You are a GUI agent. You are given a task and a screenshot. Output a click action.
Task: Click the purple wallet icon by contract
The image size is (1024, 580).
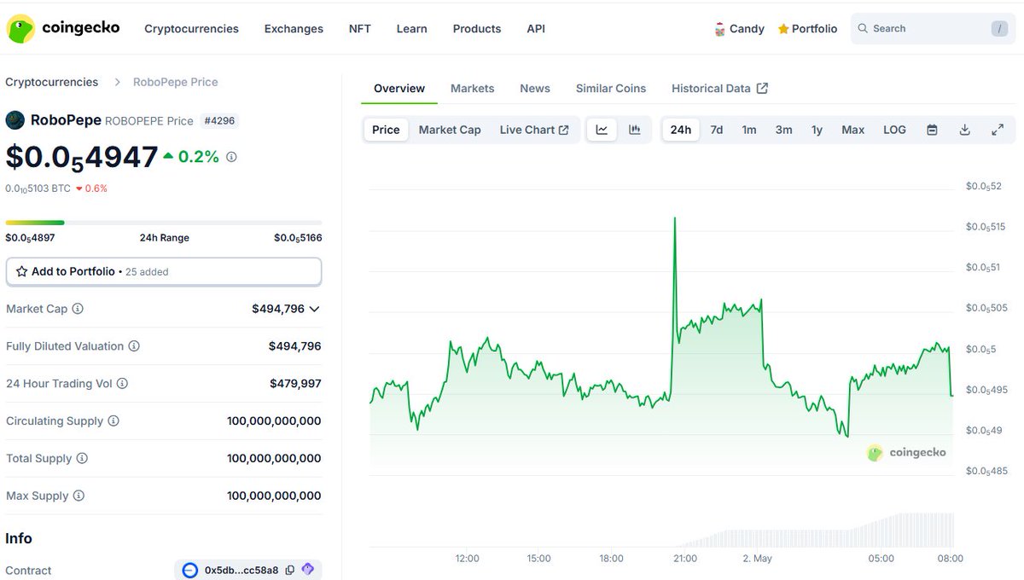[x=308, y=569]
